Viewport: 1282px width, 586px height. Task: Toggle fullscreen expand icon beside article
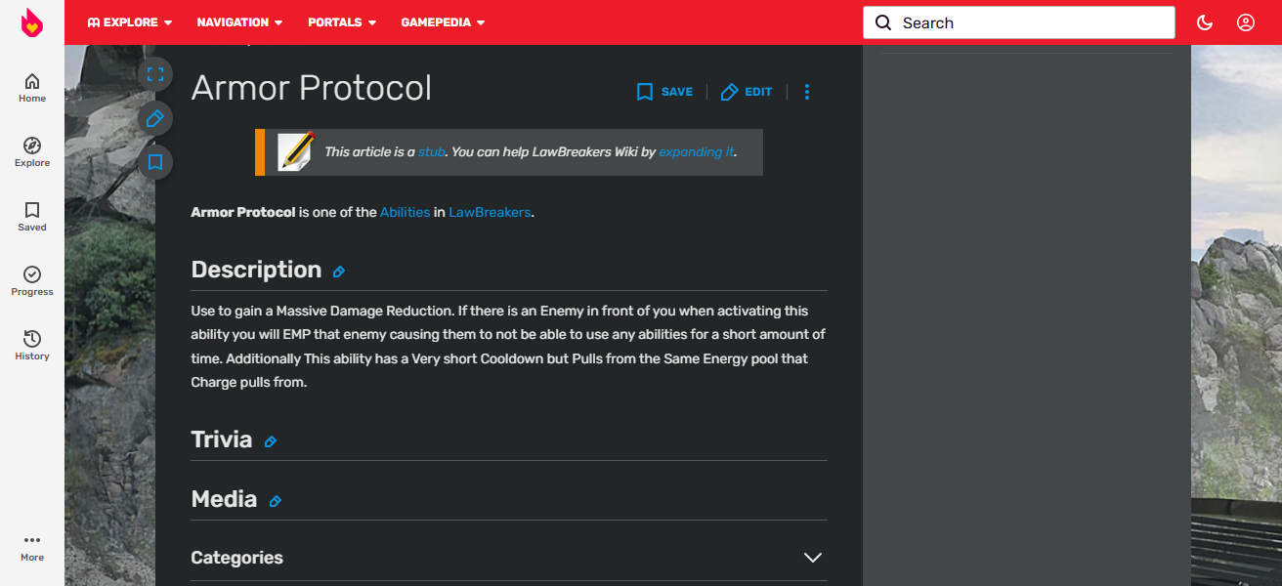coord(155,74)
